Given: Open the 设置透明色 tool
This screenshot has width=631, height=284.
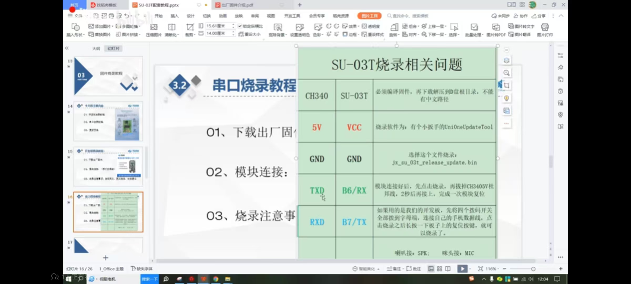Looking at the screenshot, I should coord(300,30).
